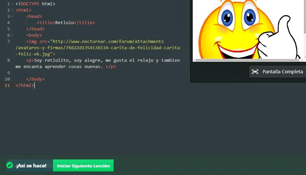Collapse the DOCTYPE fold arrow on line 1
306x175 pixels.
coord(12,4)
